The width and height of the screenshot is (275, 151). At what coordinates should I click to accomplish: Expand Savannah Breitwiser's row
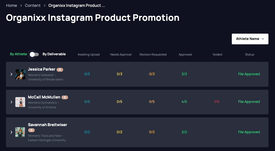coord(11,132)
